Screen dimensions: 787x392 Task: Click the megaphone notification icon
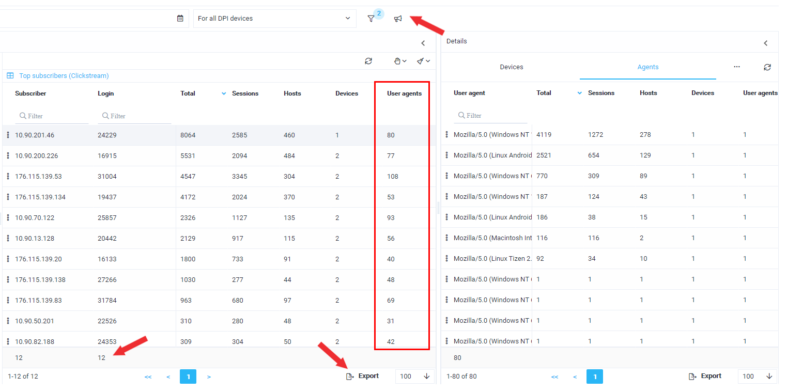[x=398, y=19]
